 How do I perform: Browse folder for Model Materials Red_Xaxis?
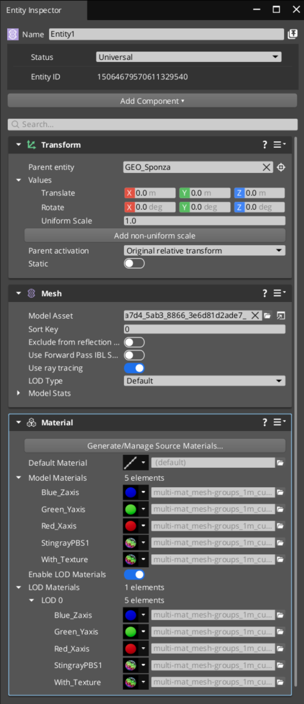(x=281, y=526)
